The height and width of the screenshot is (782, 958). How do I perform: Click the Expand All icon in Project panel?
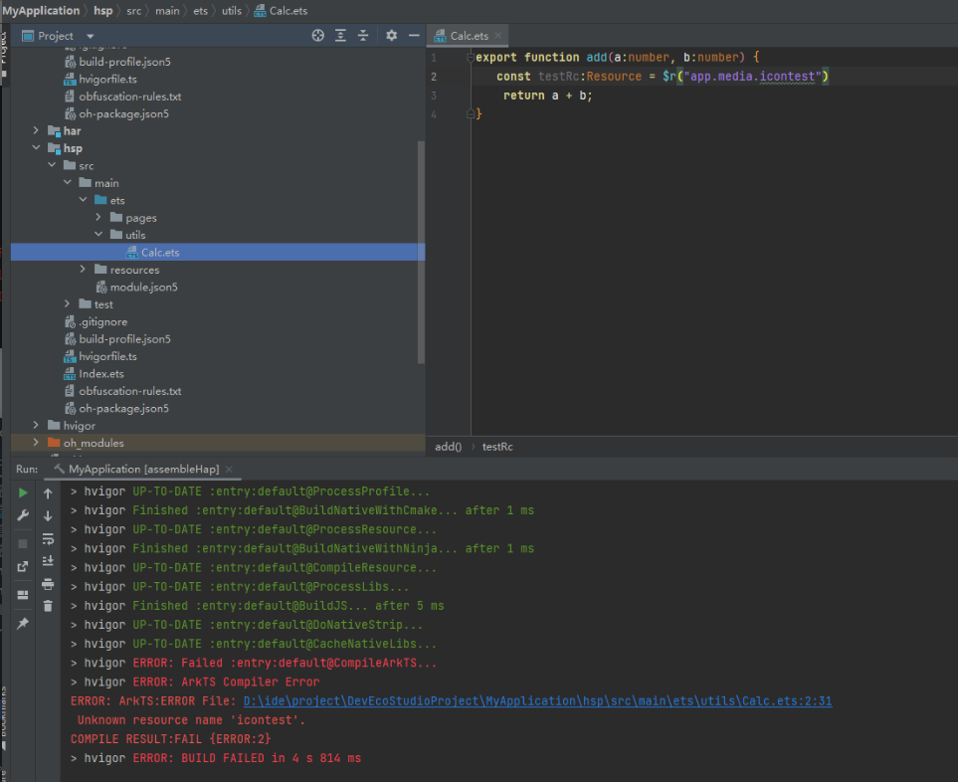click(x=341, y=36)
